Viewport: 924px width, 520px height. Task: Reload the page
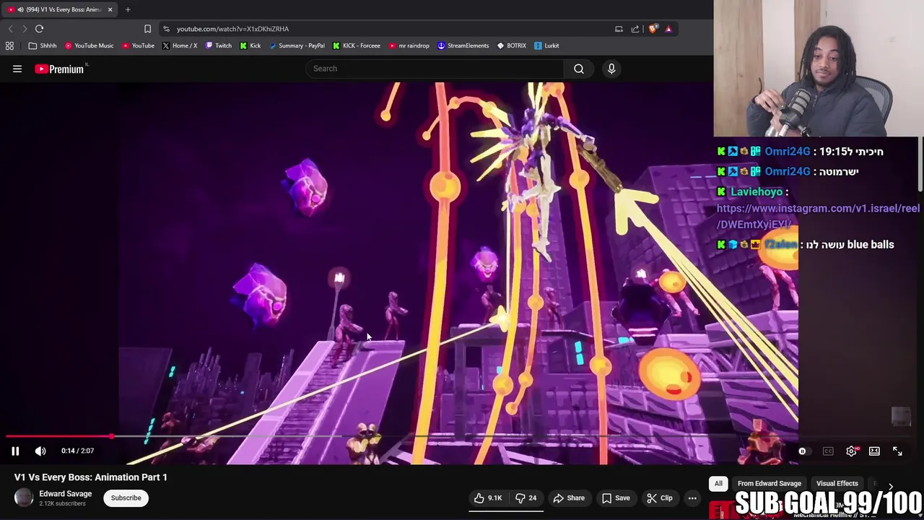40,29
